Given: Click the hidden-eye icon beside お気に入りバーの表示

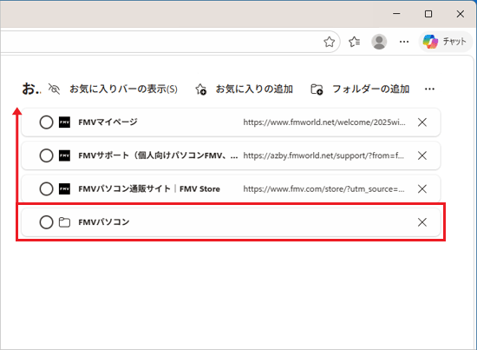Looking at the screenshot, I should click(54, 89).
